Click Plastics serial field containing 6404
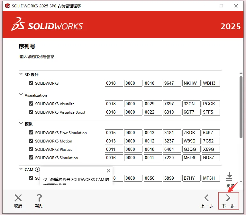This screenshot has width=246, height=215. (x=172, y=149)
